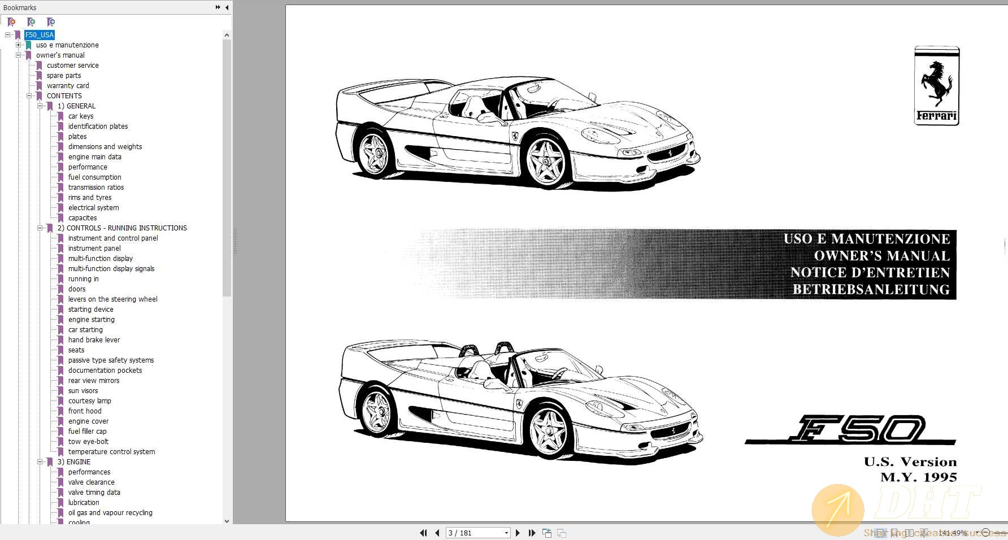Image resolution: width=1008 pixels, height=540 pixels.
Task: Click the bookmarks vertical scrollbar thumb
Action: 227,168
